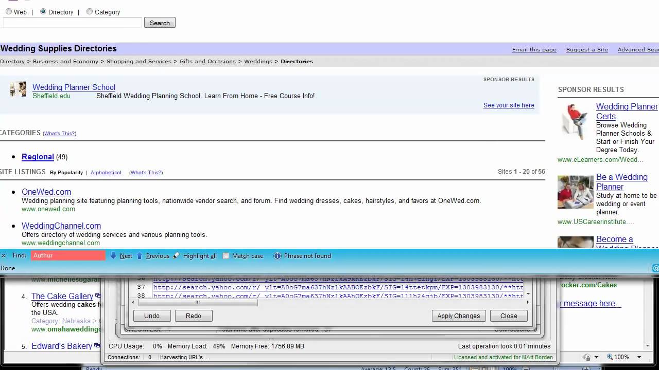
Task: Click the horizontal scrollbar thumb in URL list
Action: (x=197, y=303)
